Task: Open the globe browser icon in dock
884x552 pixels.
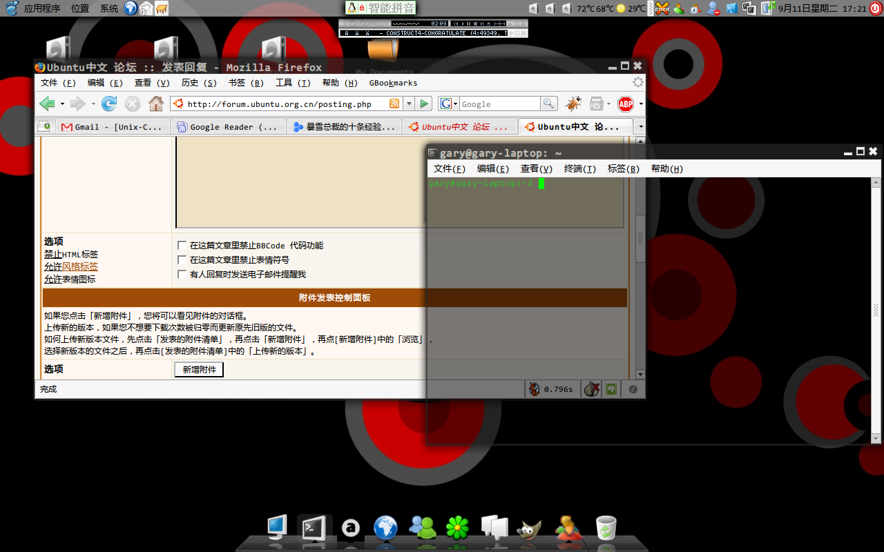Action: (x=385, y=529)
